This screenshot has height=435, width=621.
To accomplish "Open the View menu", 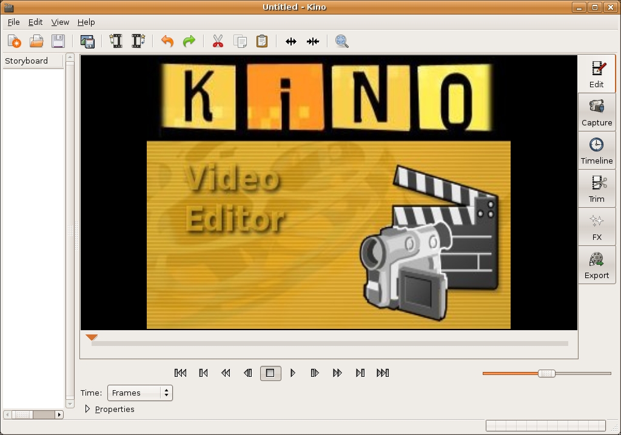I will click(60, 22).
